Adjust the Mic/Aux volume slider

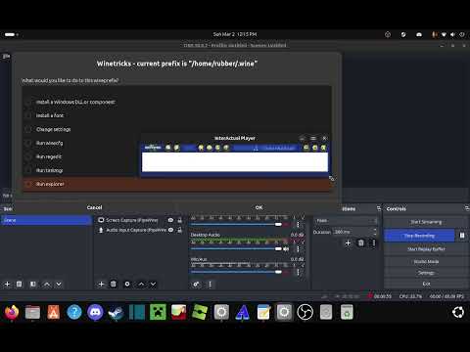click(236, 272)
